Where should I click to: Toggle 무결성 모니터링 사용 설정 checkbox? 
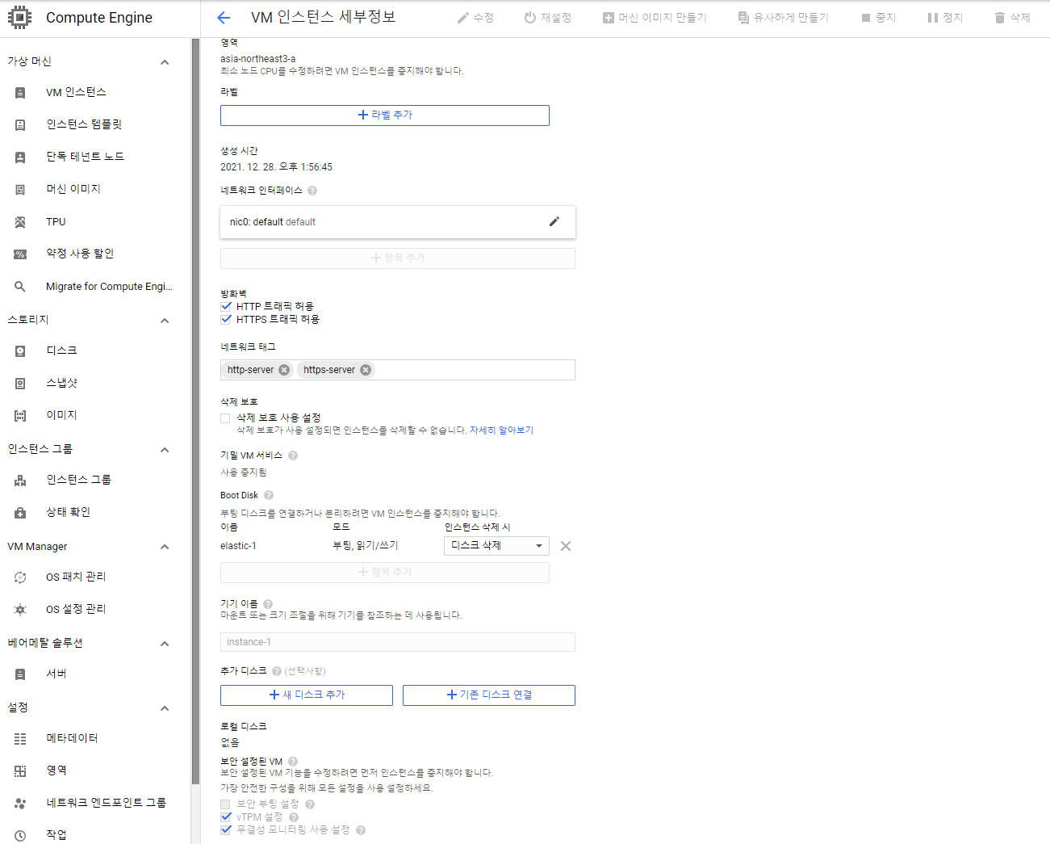click(226, 829)
